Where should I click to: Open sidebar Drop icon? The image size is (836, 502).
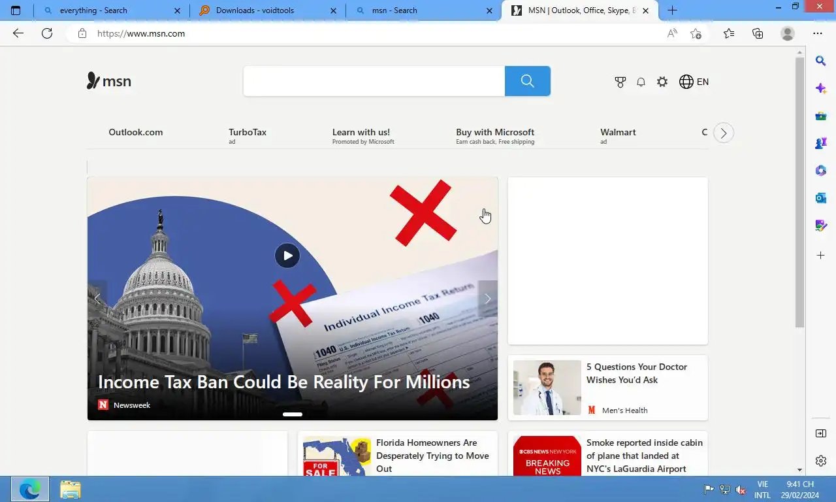click(821, 226)
